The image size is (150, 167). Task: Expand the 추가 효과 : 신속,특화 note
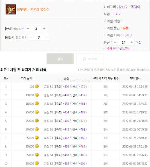pos(116,48)
